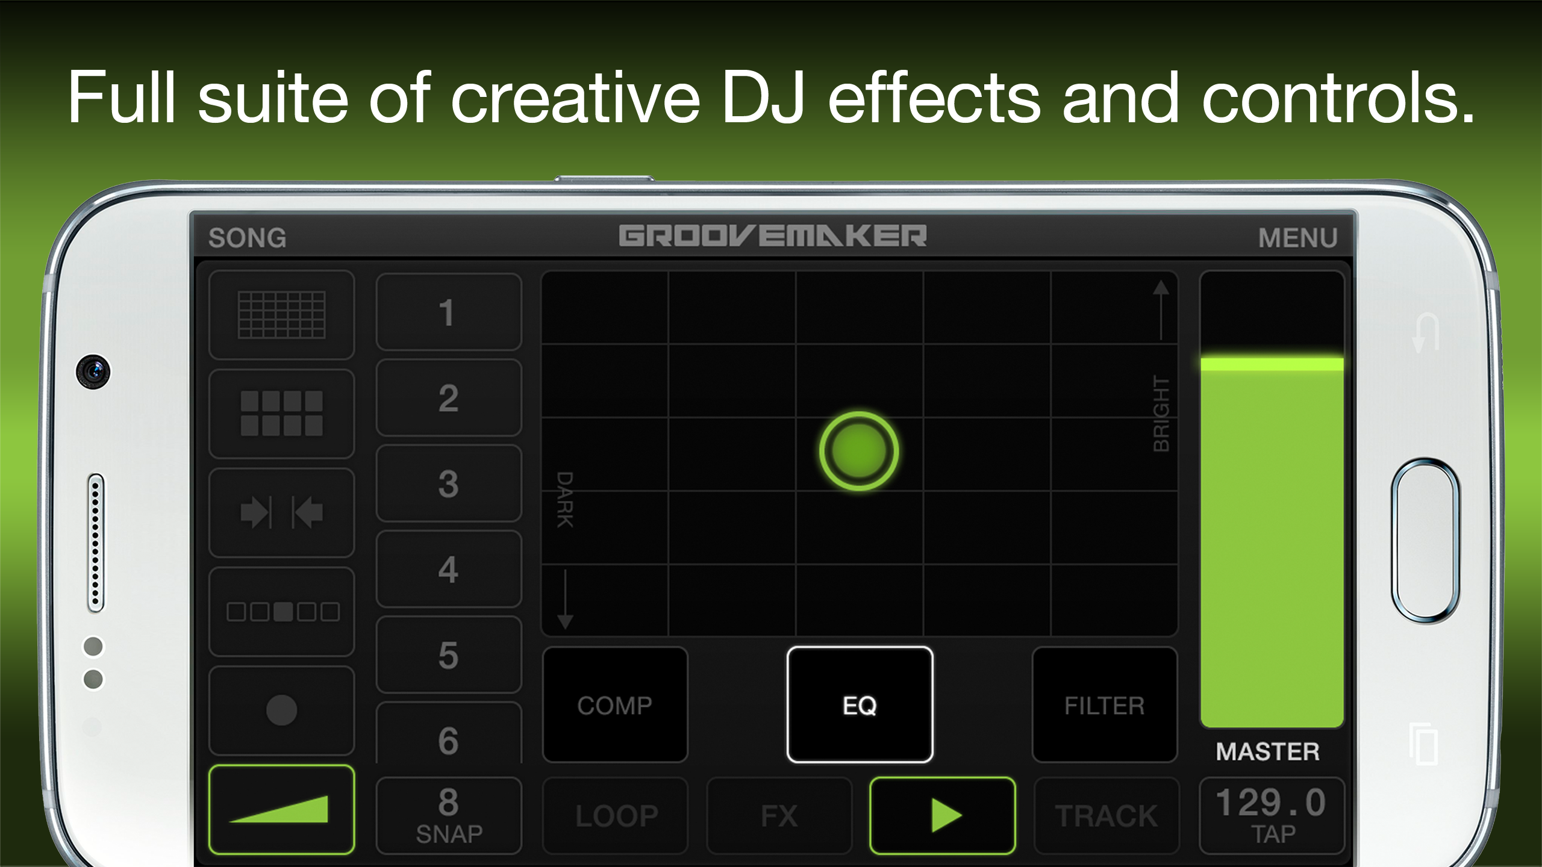Open the FX panel
Viewport: 1542px width, 867px height.
click(x=779, y=816)
